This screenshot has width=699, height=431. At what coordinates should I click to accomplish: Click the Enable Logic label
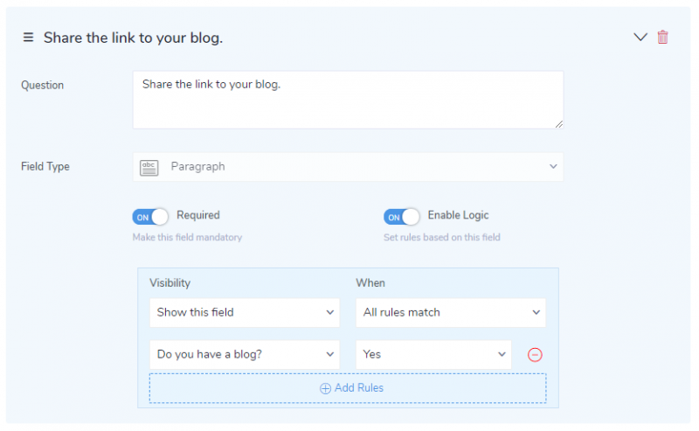point(458,215)
